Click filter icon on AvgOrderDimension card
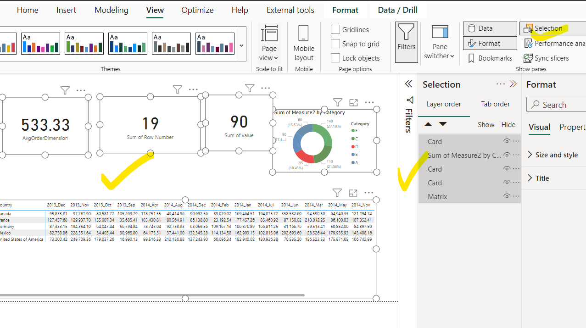 (x=65, y=90)
